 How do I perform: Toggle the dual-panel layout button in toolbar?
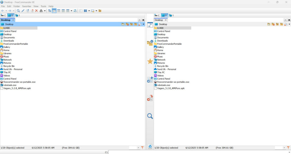(54, 11)
